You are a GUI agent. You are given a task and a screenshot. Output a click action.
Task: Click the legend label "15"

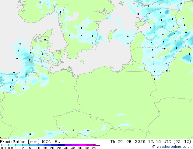(45, 148)
